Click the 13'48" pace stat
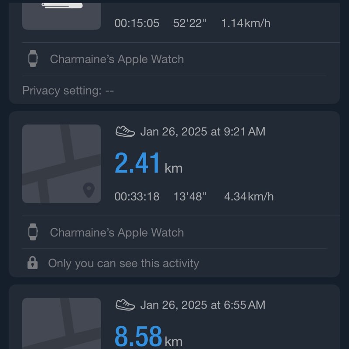Image resolution: width=349 pixels, height=349 pixels. (x=190, y=197)
